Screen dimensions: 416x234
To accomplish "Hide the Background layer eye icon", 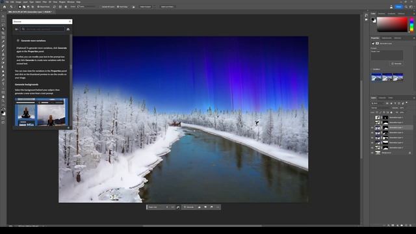I will tap(372, 153).
